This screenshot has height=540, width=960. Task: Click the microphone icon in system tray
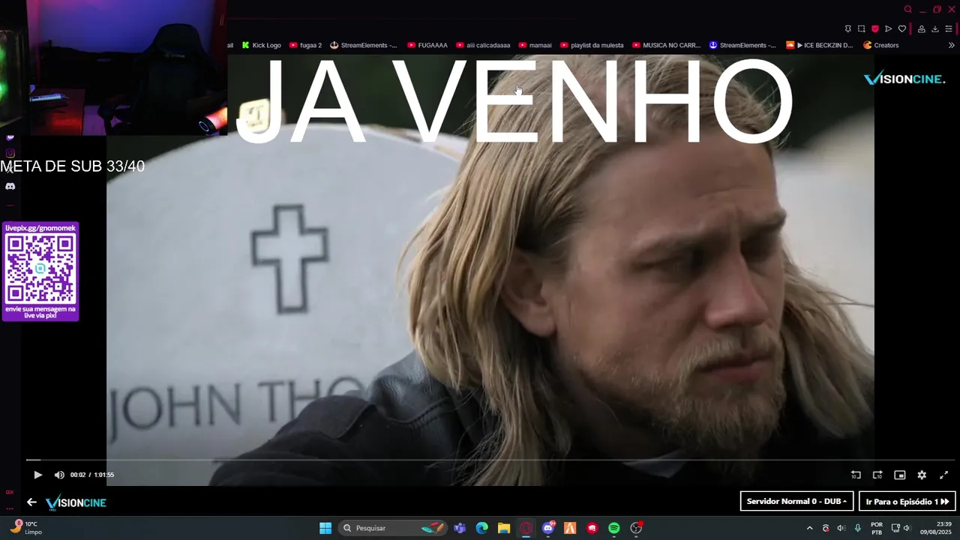857,528
